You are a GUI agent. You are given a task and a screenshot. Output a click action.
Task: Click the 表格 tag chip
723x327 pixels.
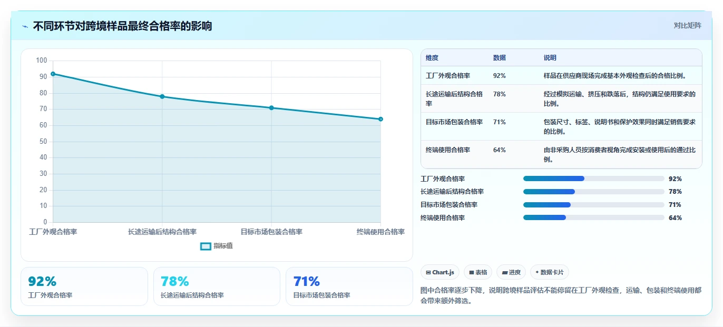pos(478,272)
